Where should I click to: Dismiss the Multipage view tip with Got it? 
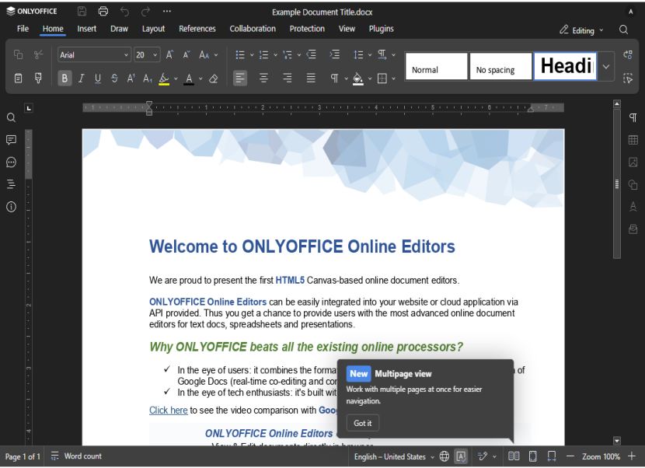362,423
